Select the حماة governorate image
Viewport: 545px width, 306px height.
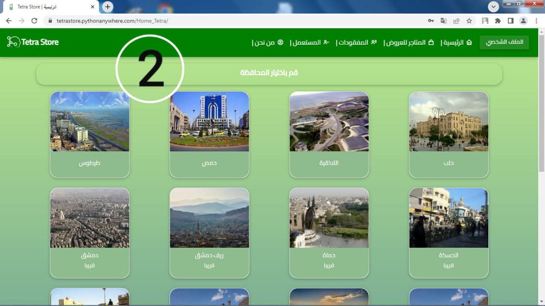(329, 218)
